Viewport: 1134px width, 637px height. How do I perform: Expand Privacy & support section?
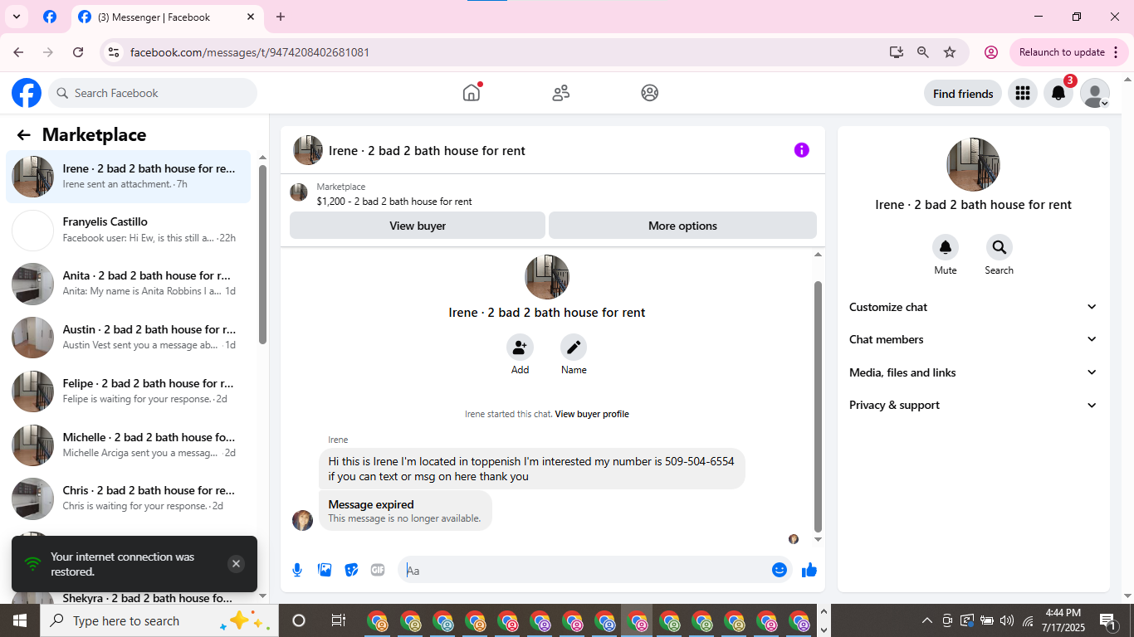[x=973, y=405]
